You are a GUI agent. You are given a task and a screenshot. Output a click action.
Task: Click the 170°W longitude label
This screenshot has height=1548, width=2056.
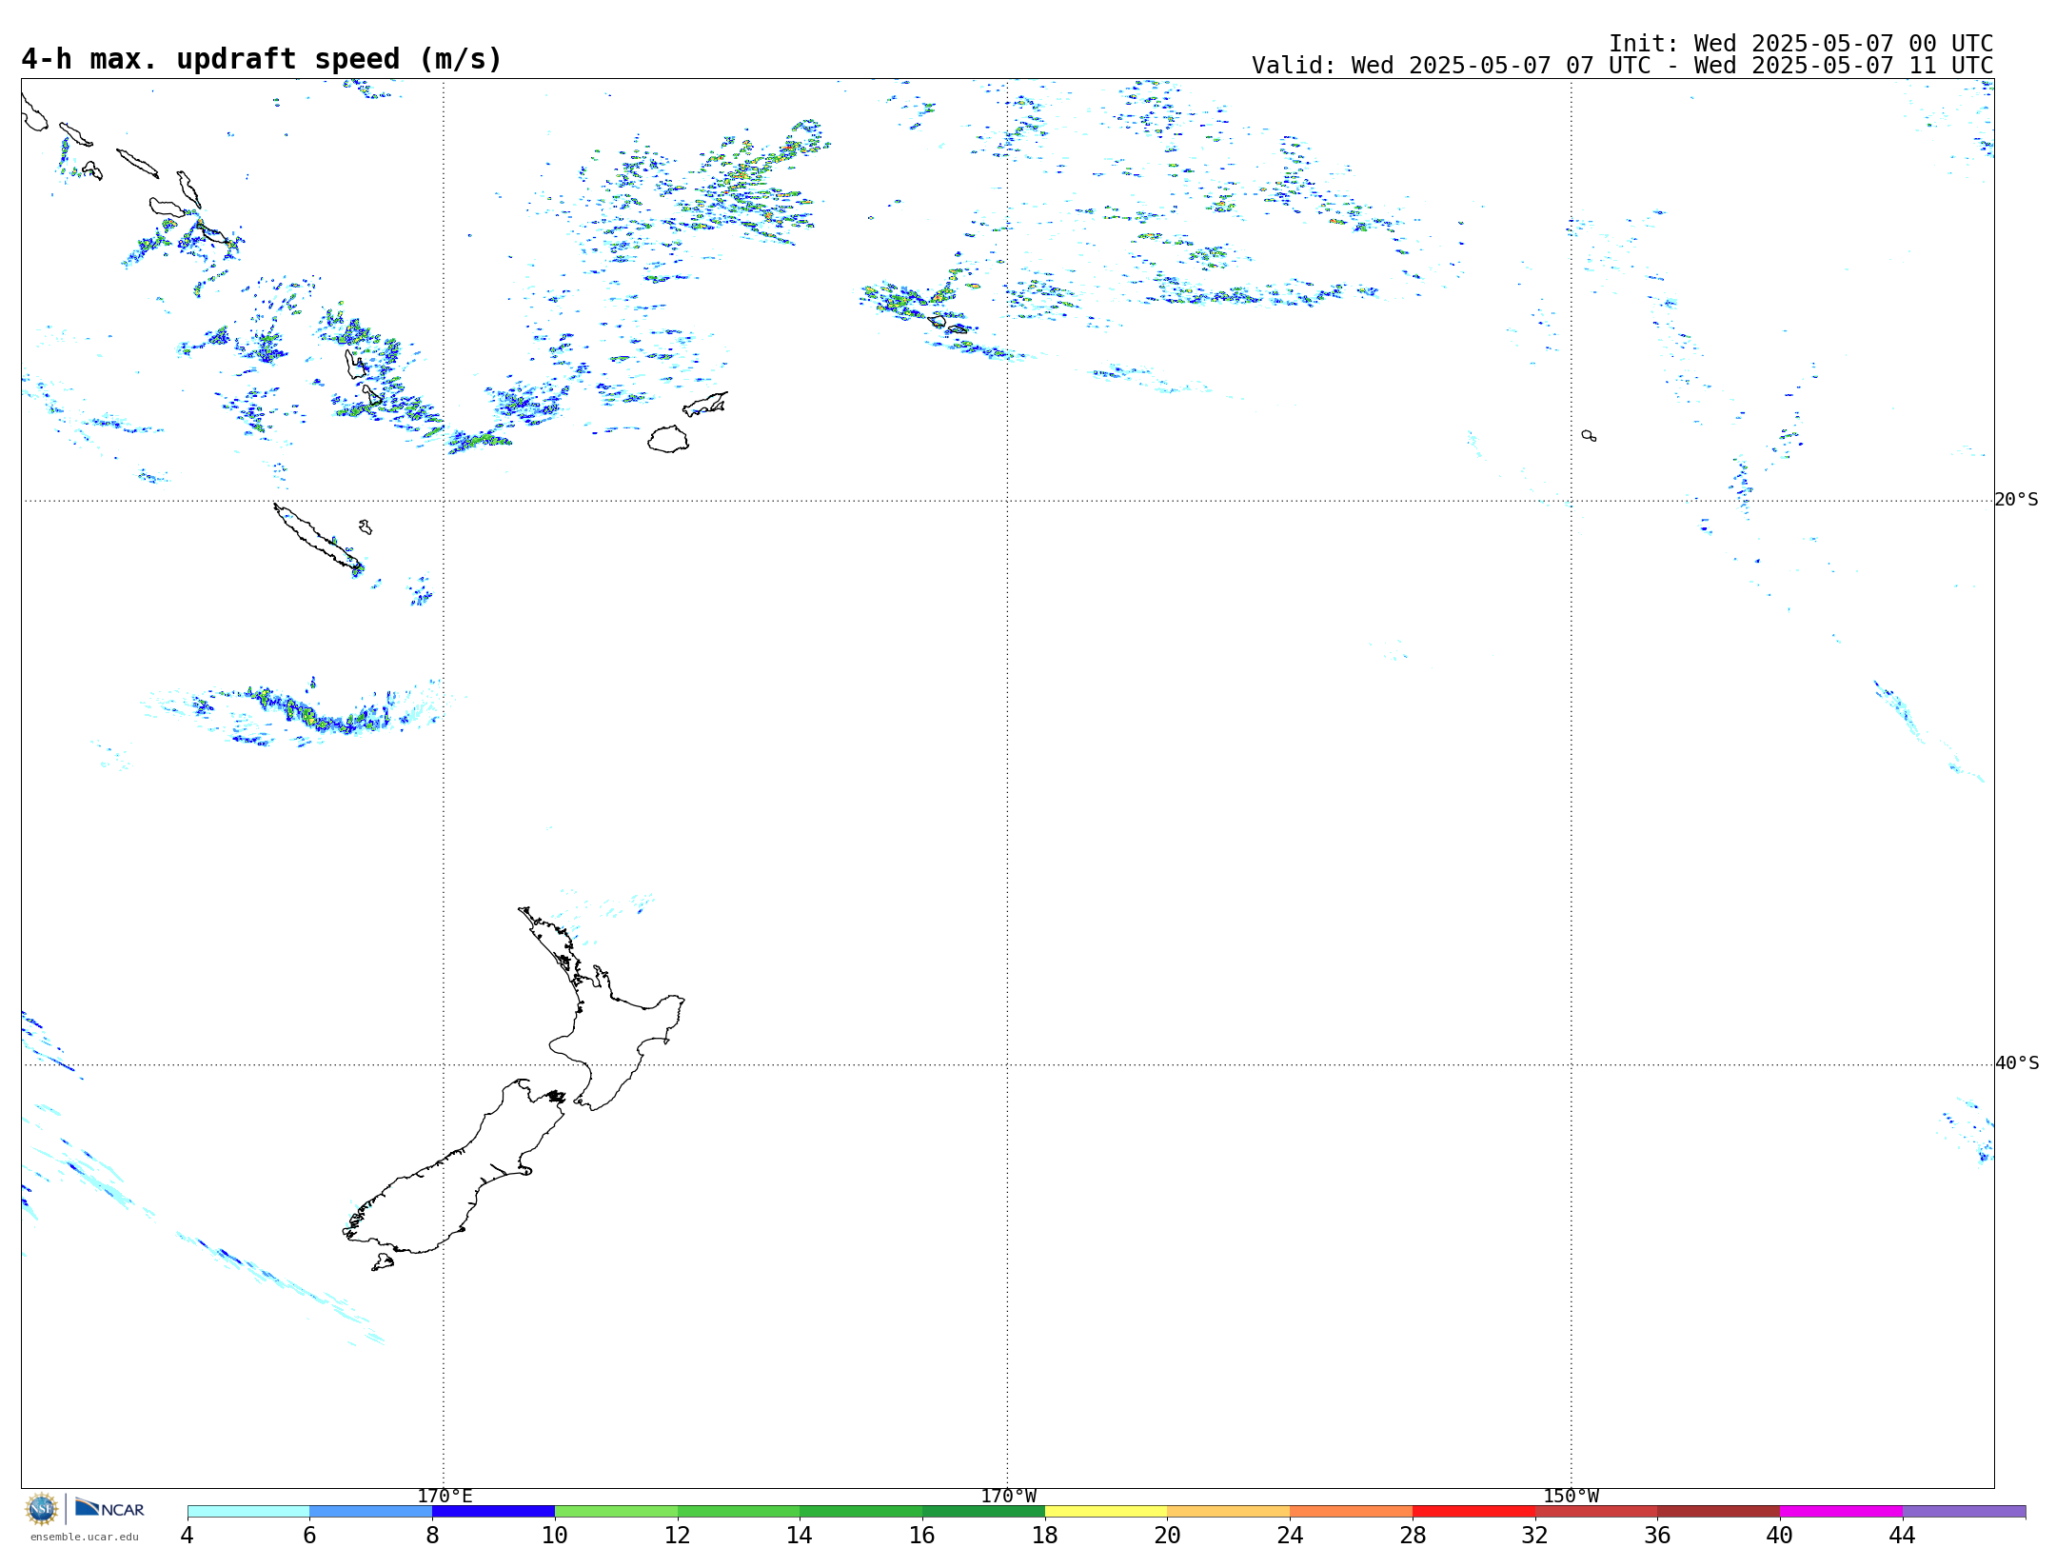click(1009, 1497)
